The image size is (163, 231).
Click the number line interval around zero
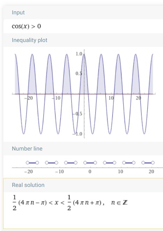coord(90,163)
